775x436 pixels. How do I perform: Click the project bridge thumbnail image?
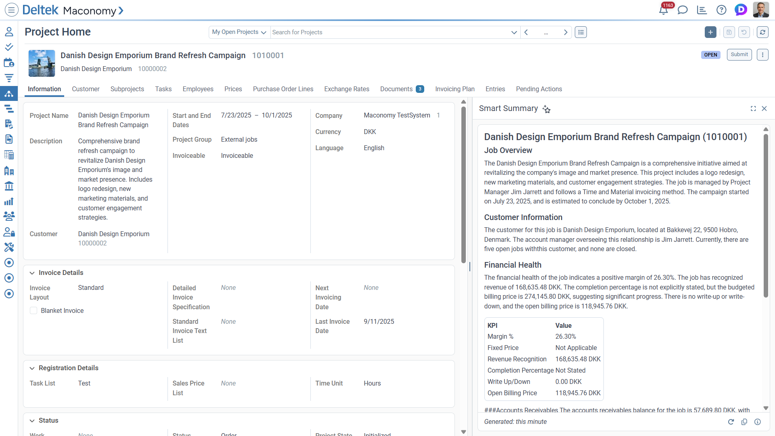coord(42,63)
